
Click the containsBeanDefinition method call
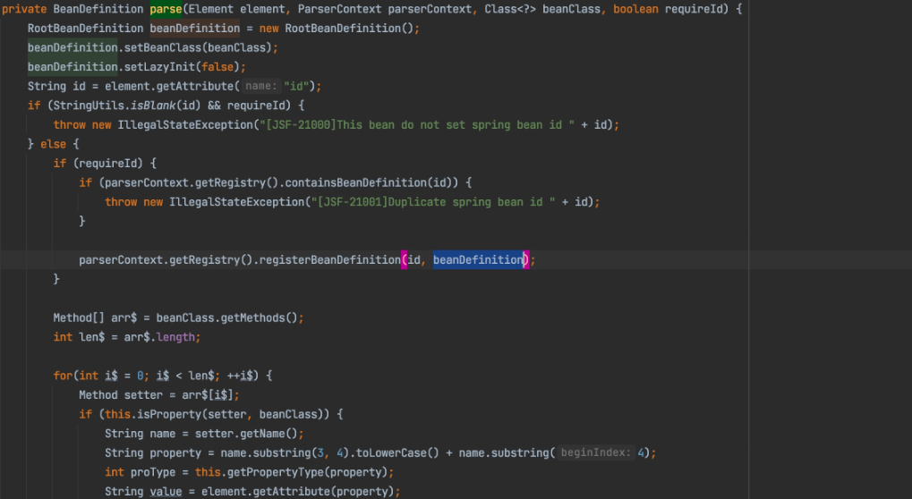356,182
